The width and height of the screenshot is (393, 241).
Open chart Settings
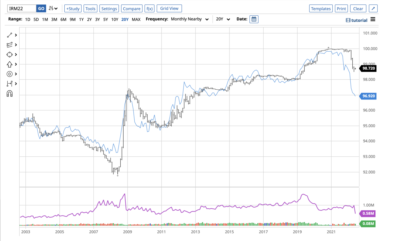coord(109,8)
